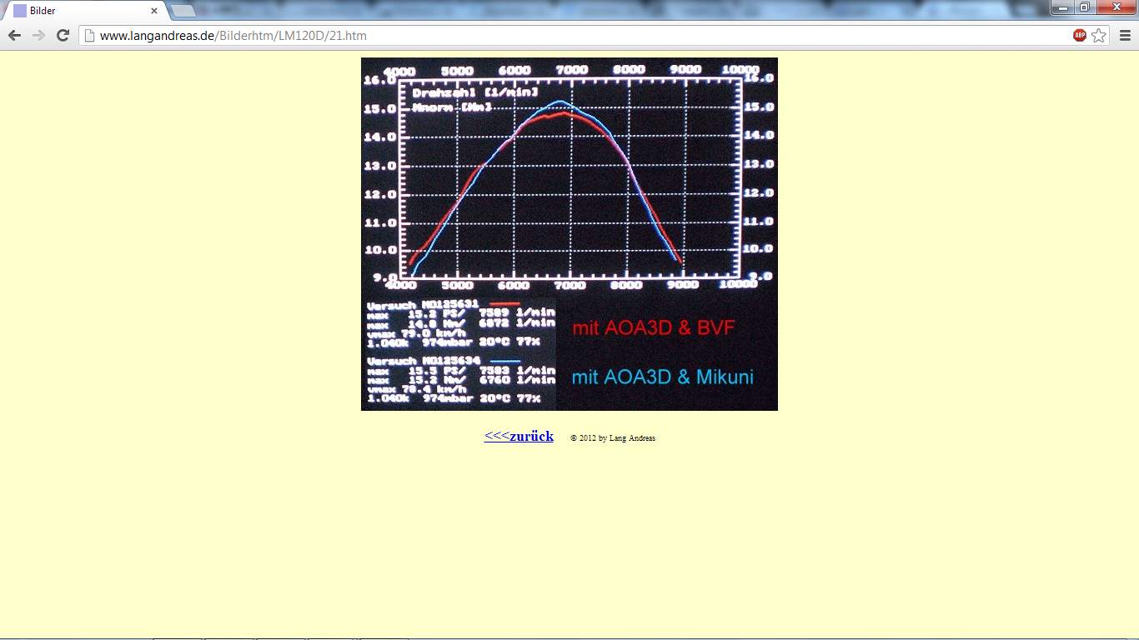Reload the current page

(63, 35)
